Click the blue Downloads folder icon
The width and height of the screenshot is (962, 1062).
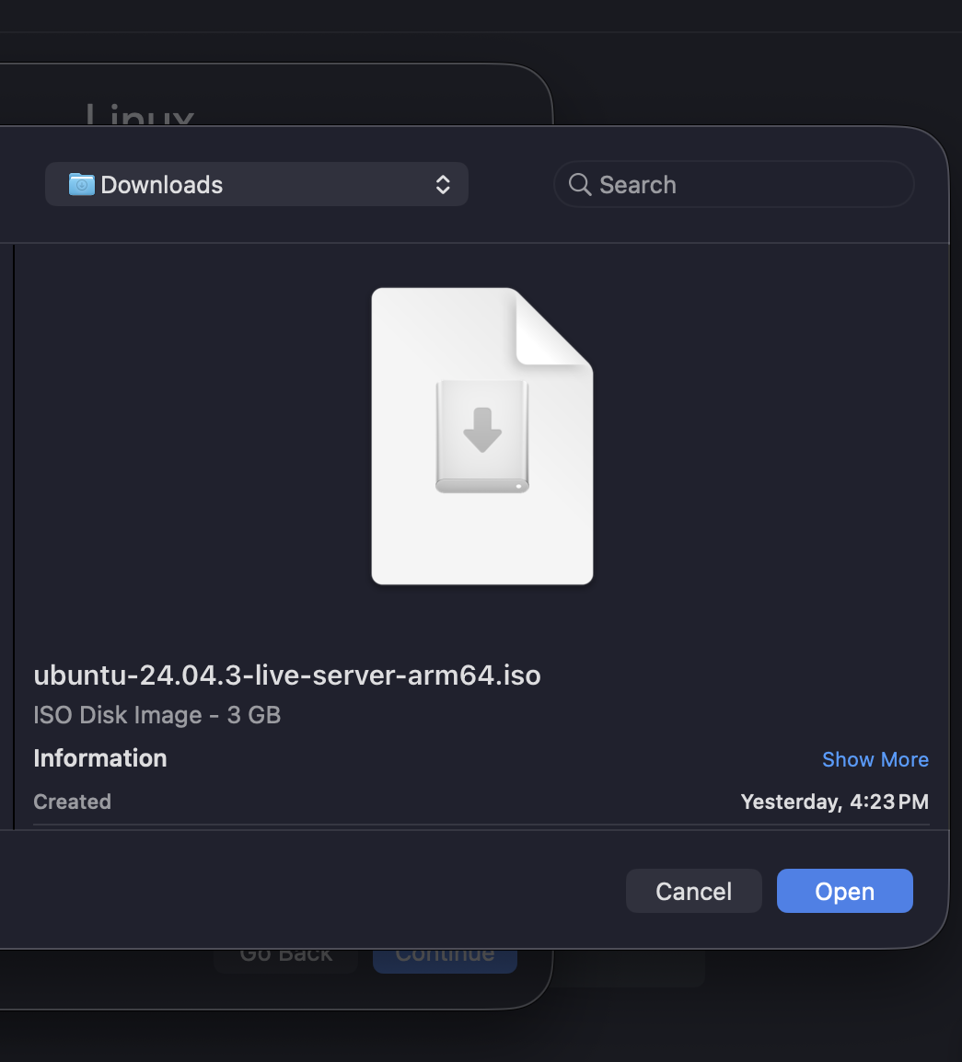[81, 184]
